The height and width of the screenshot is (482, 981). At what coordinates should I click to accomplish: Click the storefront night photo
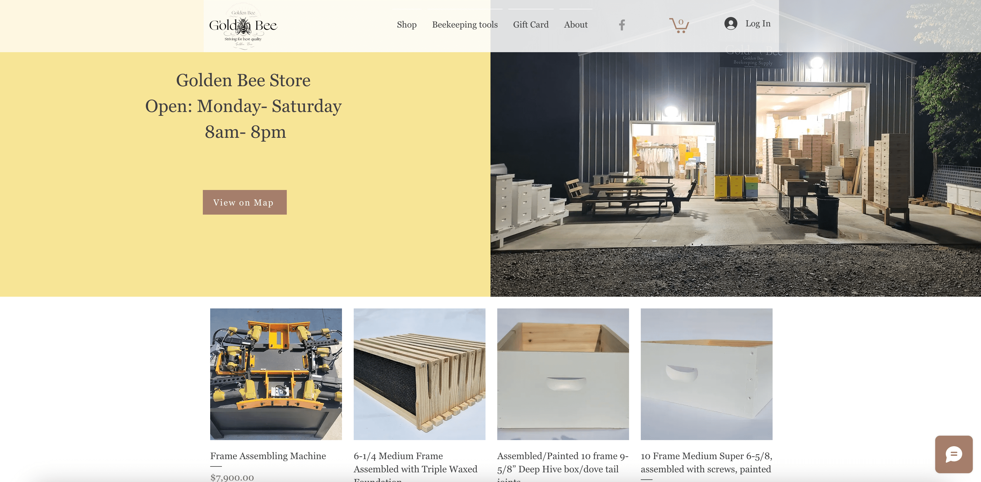[x=735, y=174]
